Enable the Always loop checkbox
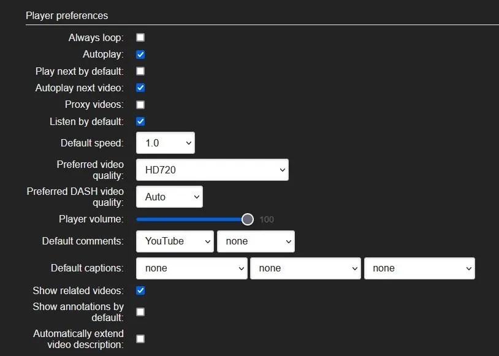This screenshot has width=499, height=356. pyautogui.click(x=140, y=37)
